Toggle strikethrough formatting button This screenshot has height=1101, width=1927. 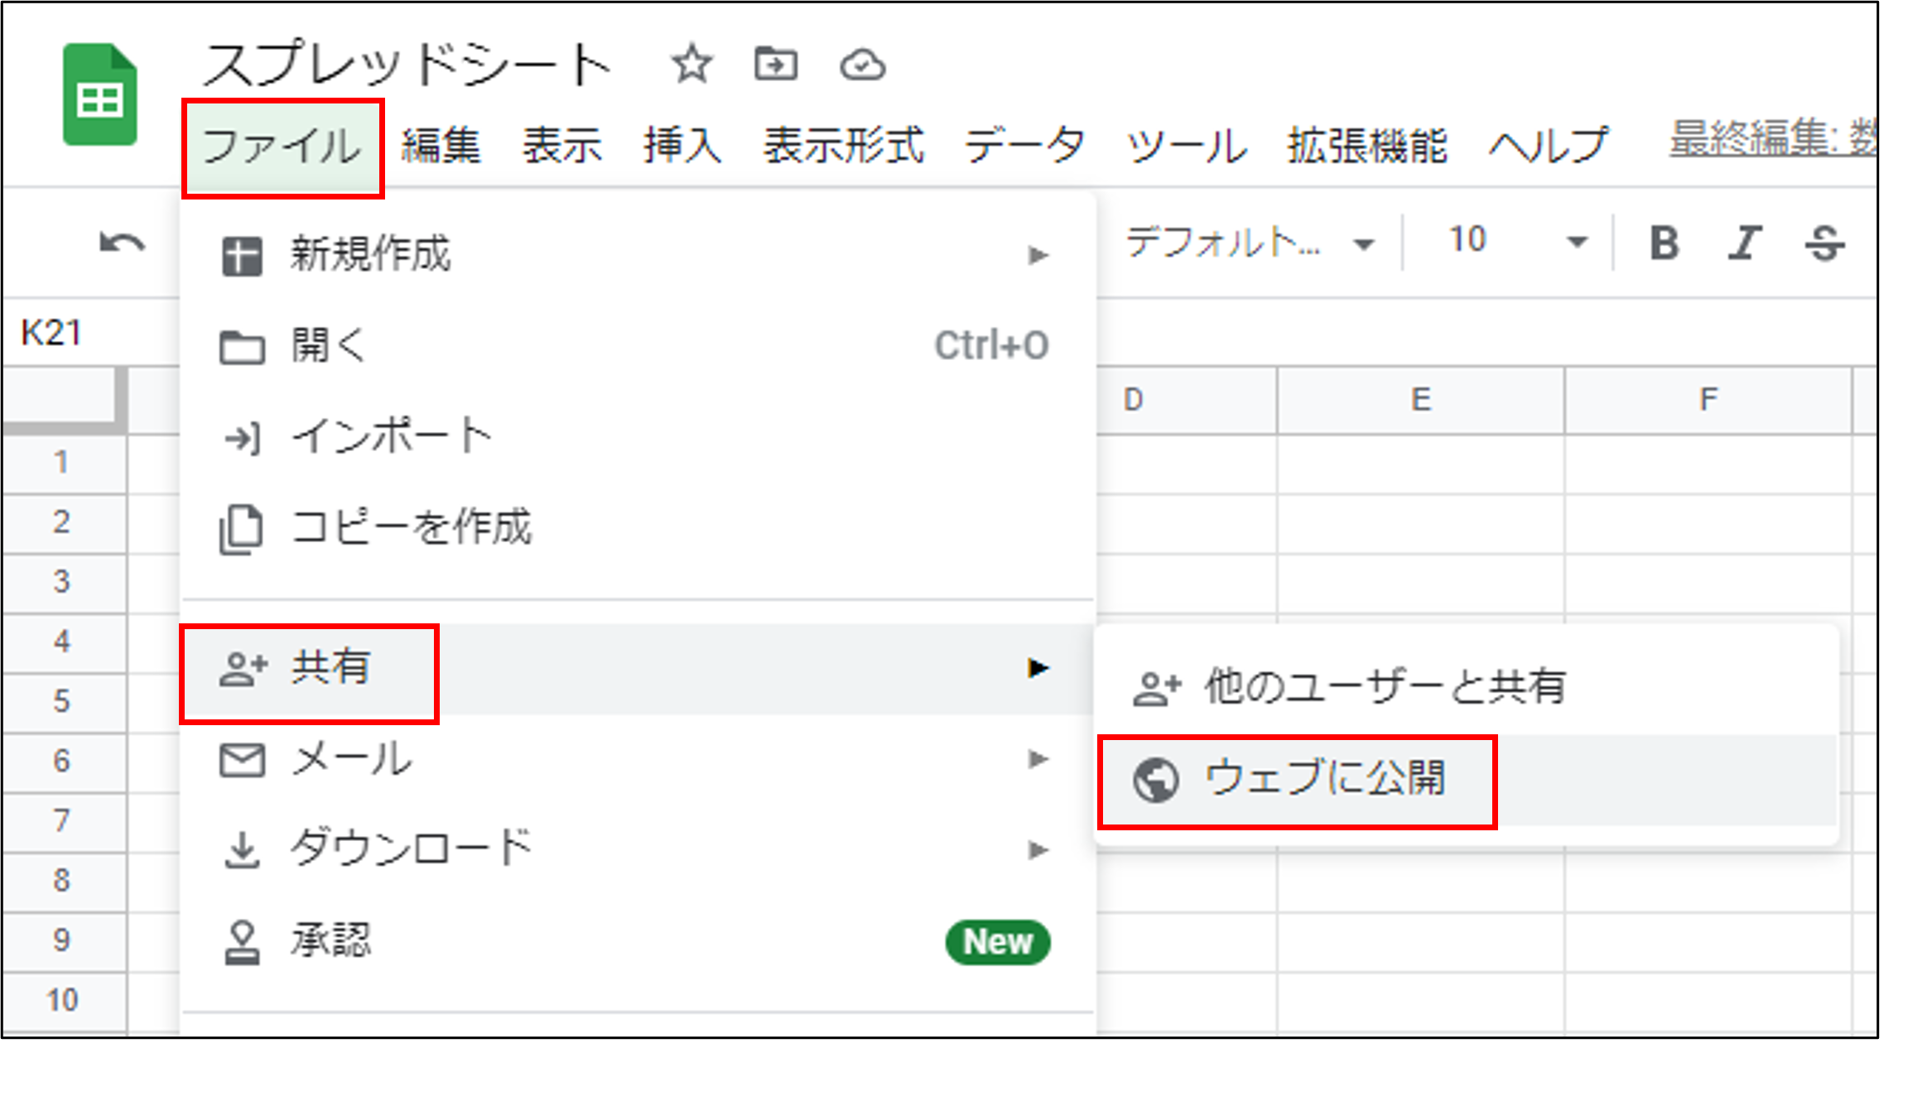point(1824,243)
